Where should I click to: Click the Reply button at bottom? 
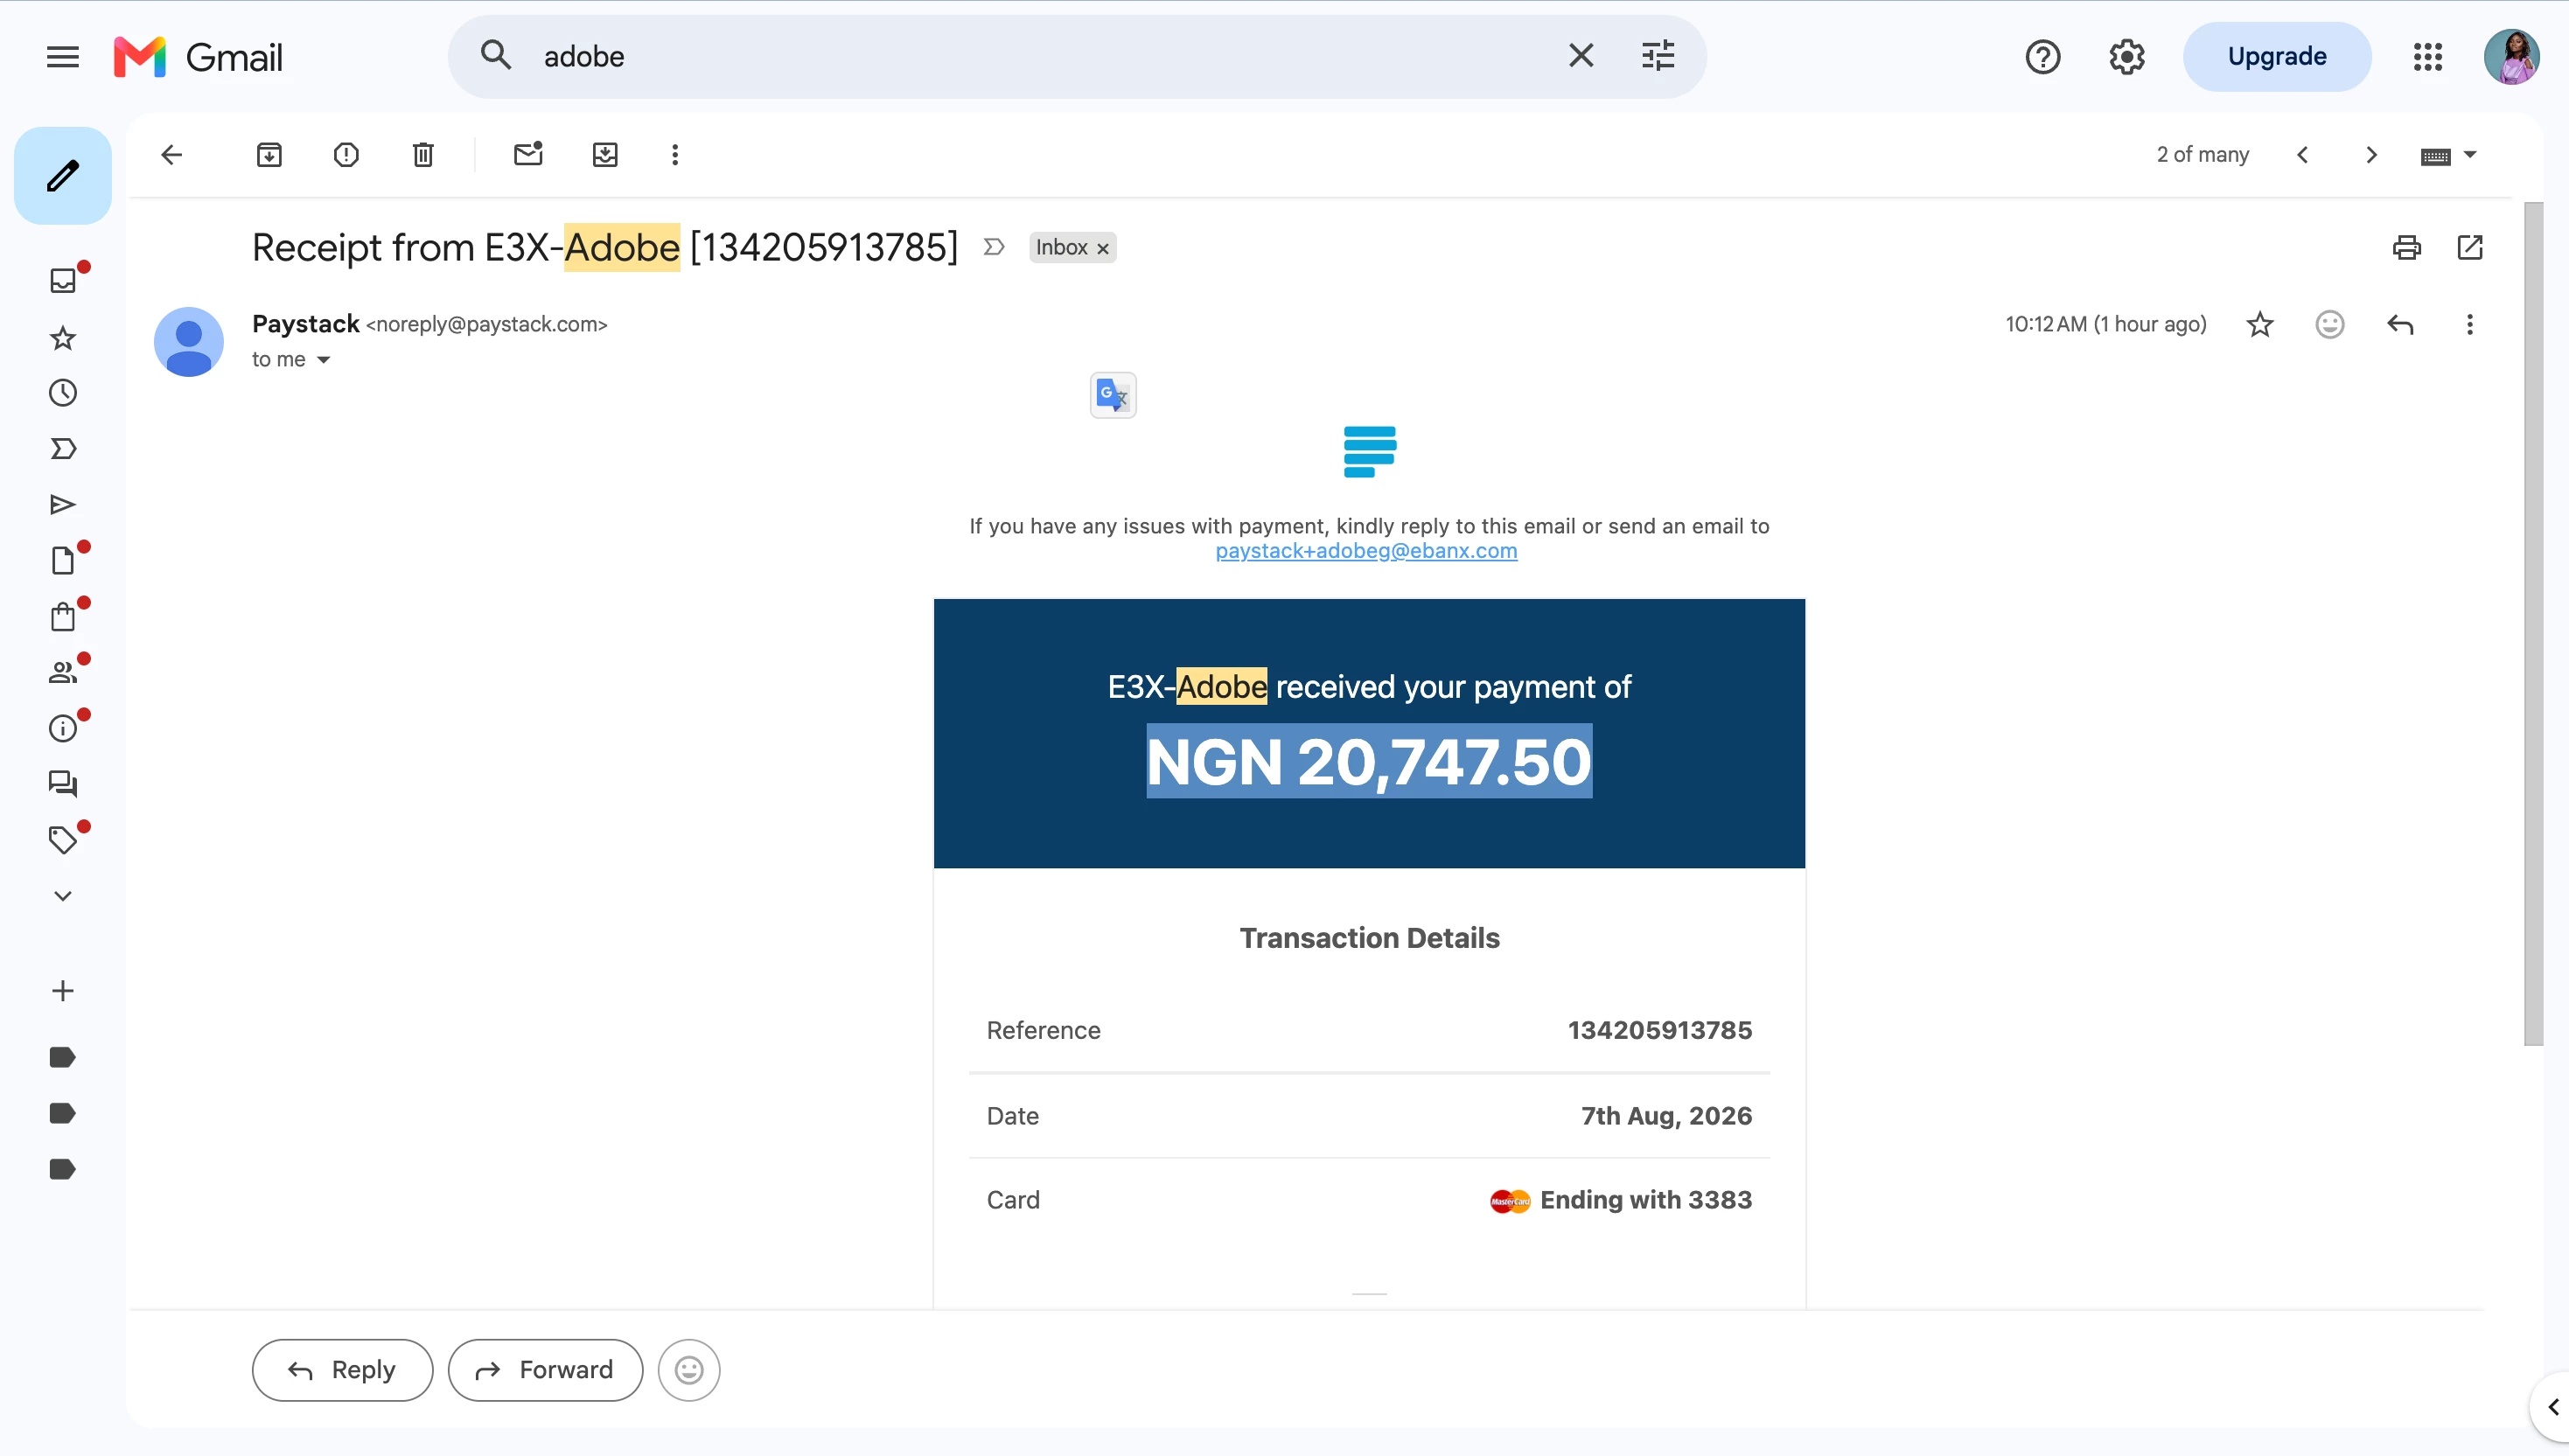pyautogui.click(x=342, y=1370)
